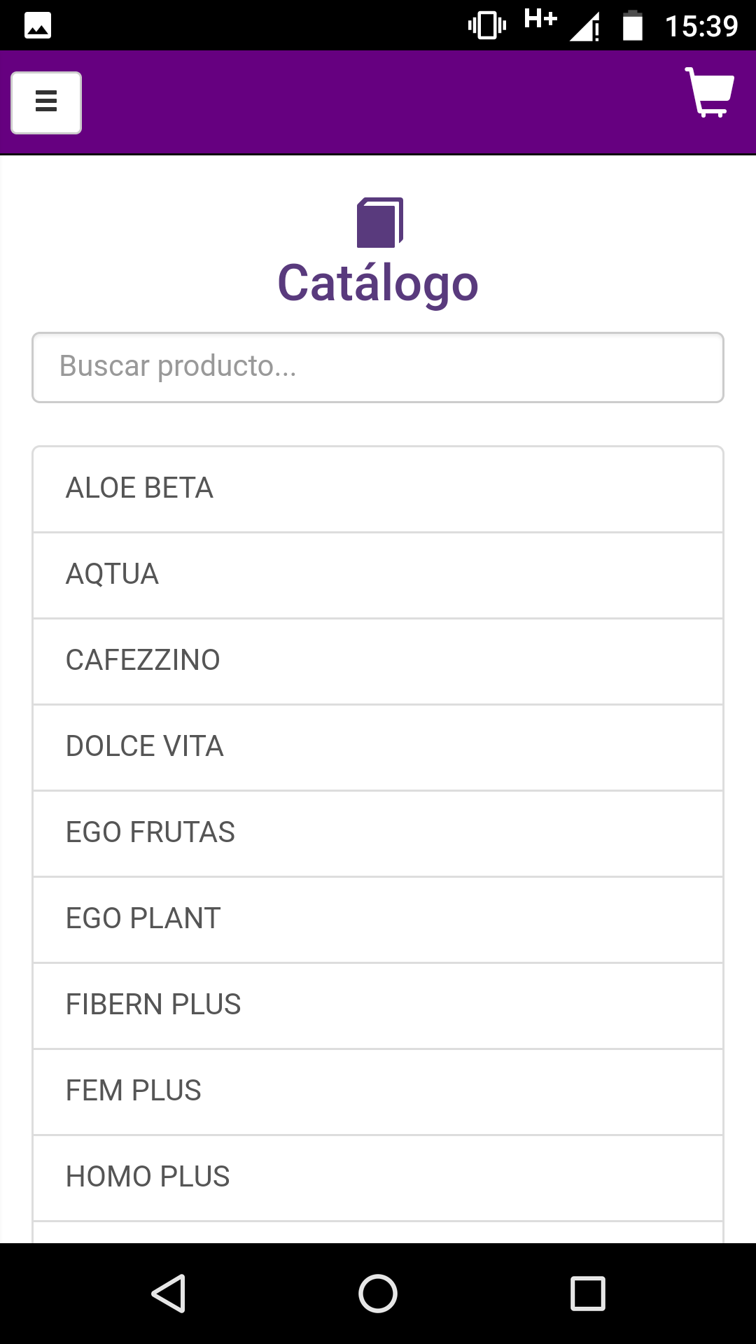
Task: Tap the signal strength icon in status bar
Action: click(x=584, y=27)
